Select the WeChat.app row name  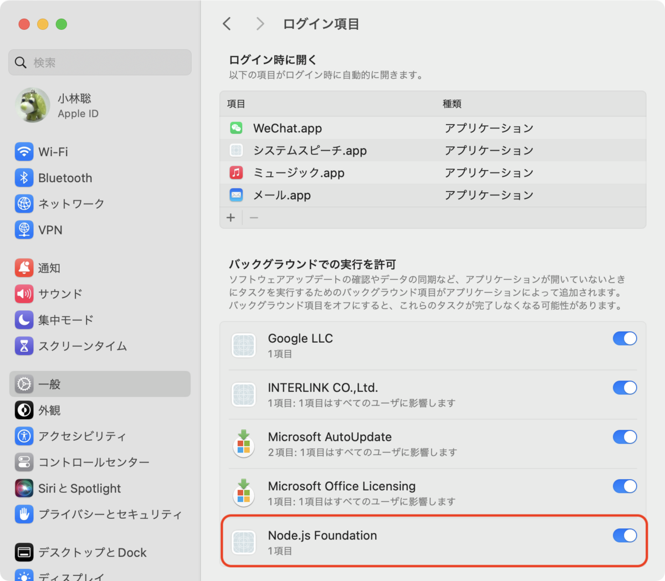[x=288, y=128]
